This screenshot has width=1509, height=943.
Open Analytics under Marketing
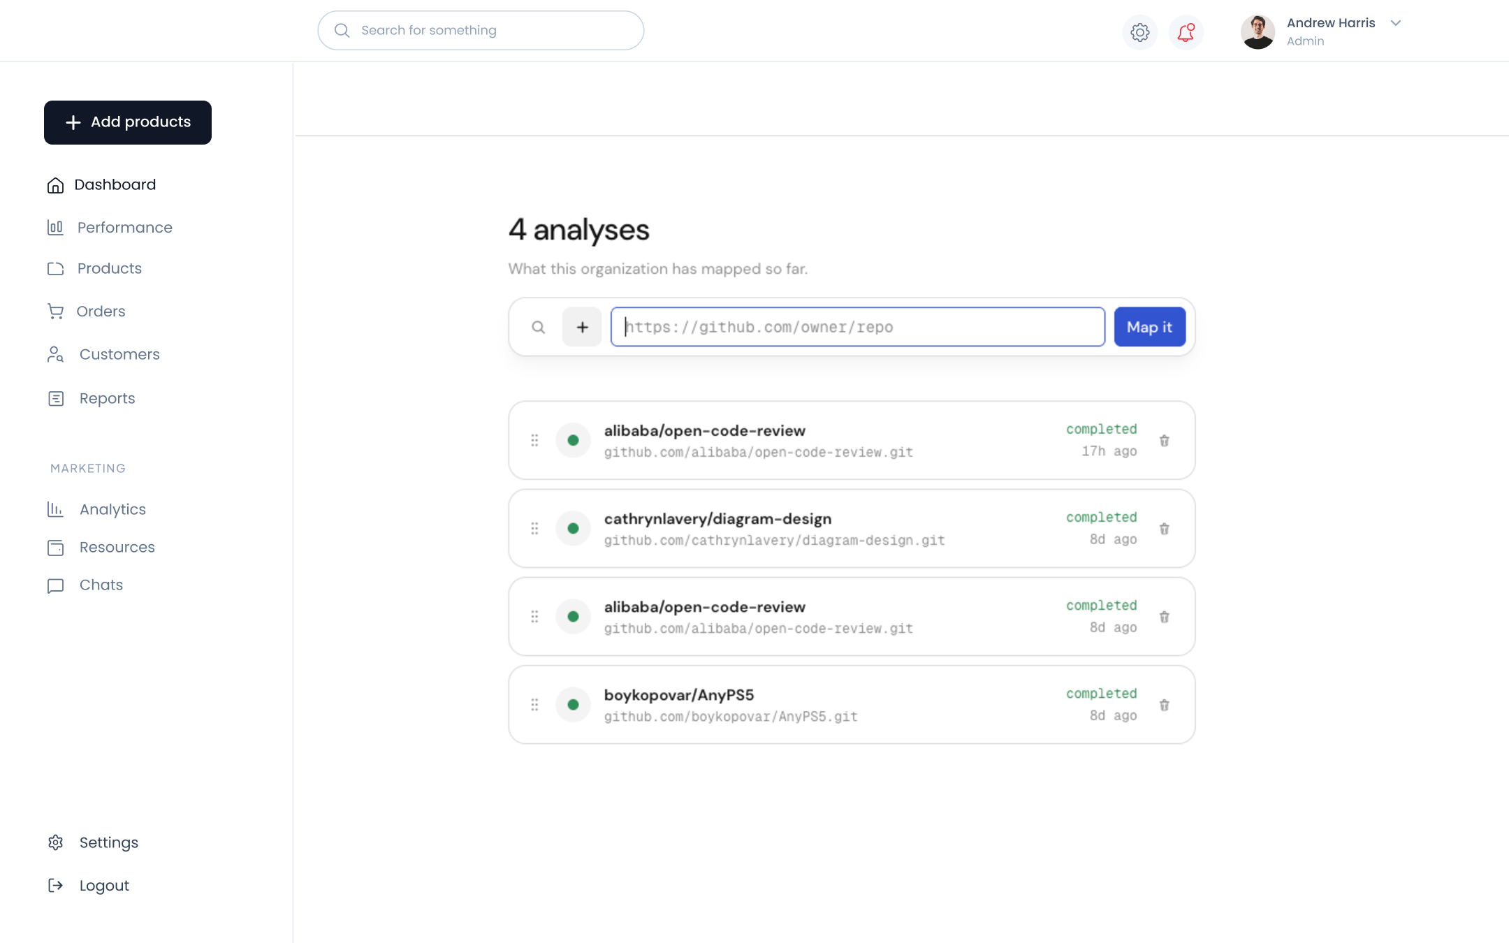[96, 509]
